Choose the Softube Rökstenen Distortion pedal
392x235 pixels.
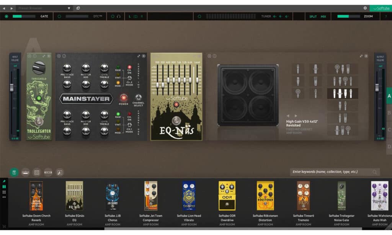pos(265,196)
